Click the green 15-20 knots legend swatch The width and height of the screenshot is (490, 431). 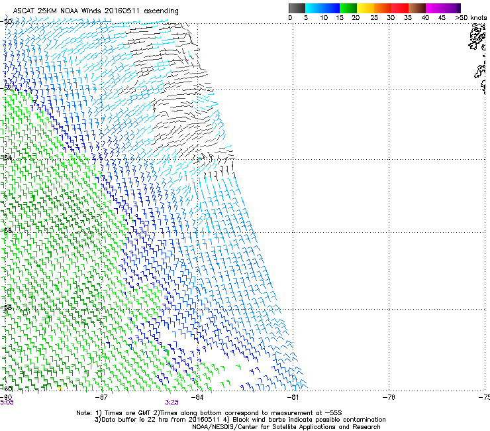348,8
